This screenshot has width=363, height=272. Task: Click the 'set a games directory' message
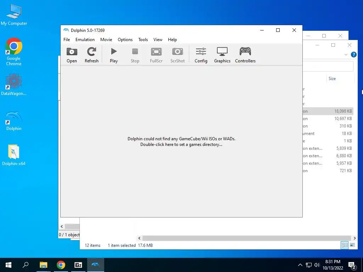pyautogui.click(x=181, y=142)
